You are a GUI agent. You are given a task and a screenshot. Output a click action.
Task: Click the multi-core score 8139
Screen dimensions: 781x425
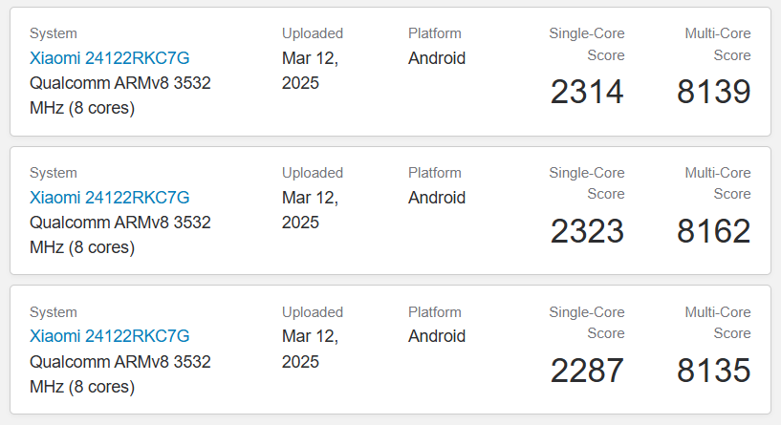pos(713,92)
